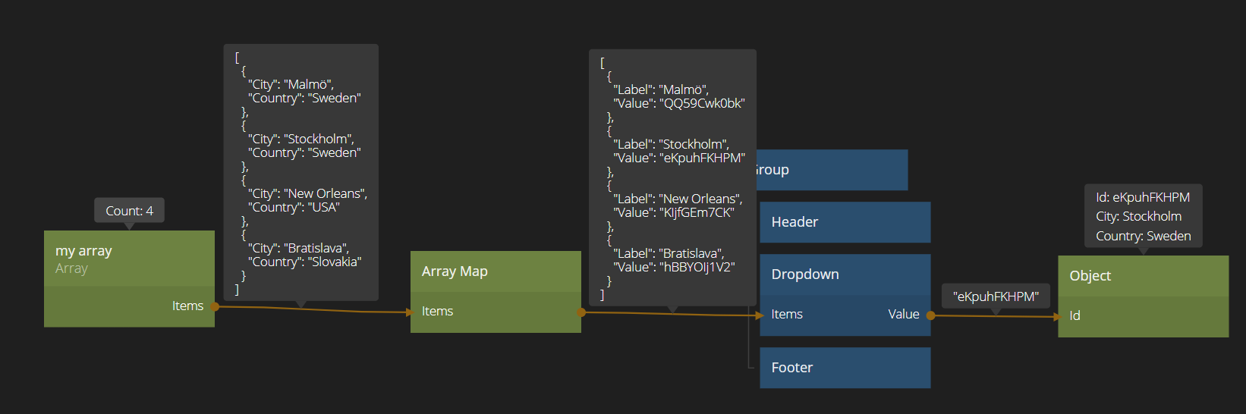Select the Header node
Screen dimensions: 1246x414
tap(845, 222)
